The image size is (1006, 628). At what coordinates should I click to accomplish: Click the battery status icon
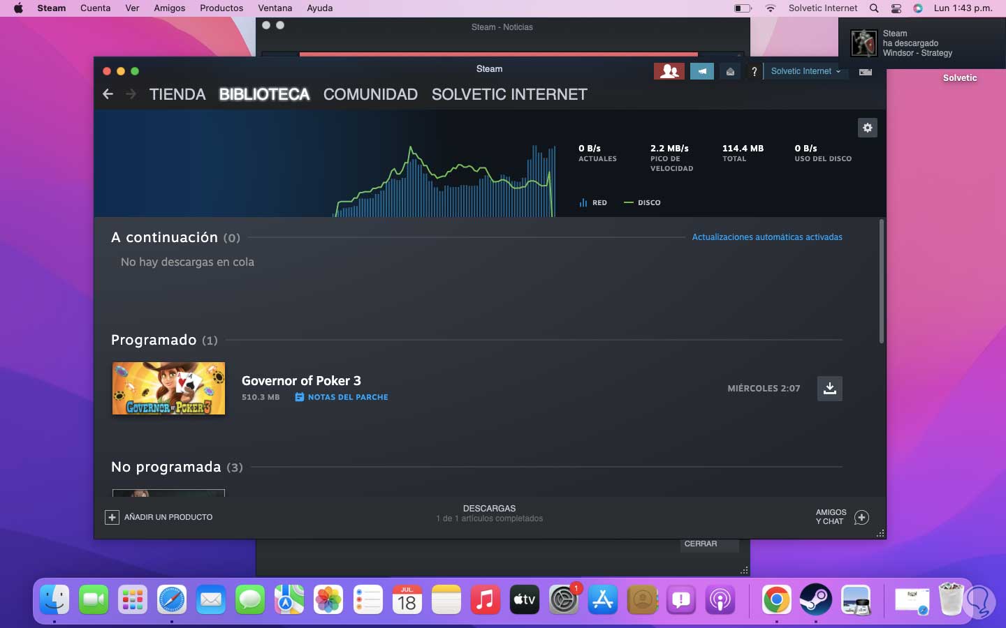(x=743, y=8)
